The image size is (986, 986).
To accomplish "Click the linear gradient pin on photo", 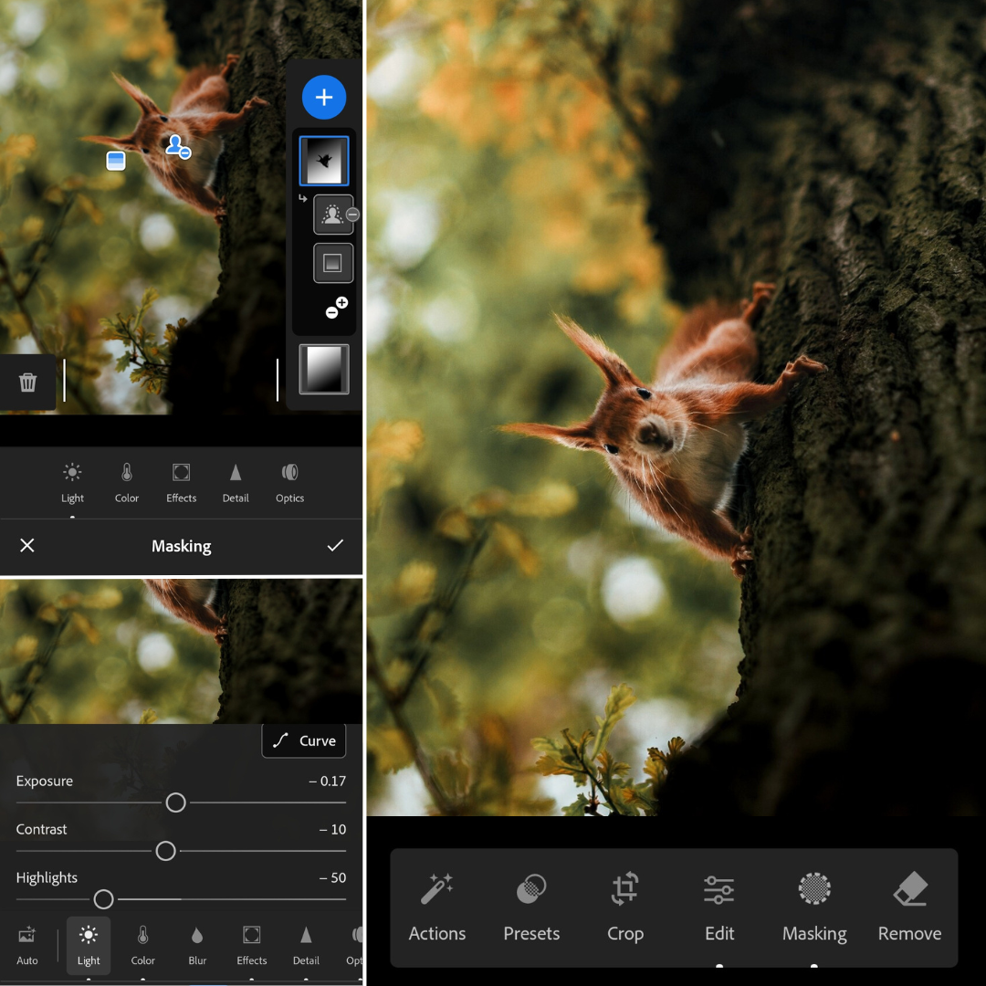I will (116, 161).
